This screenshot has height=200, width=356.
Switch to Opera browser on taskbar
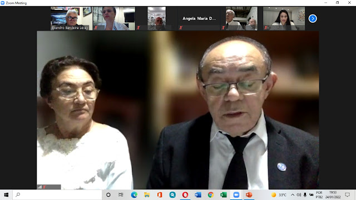[x=185, y=195]
